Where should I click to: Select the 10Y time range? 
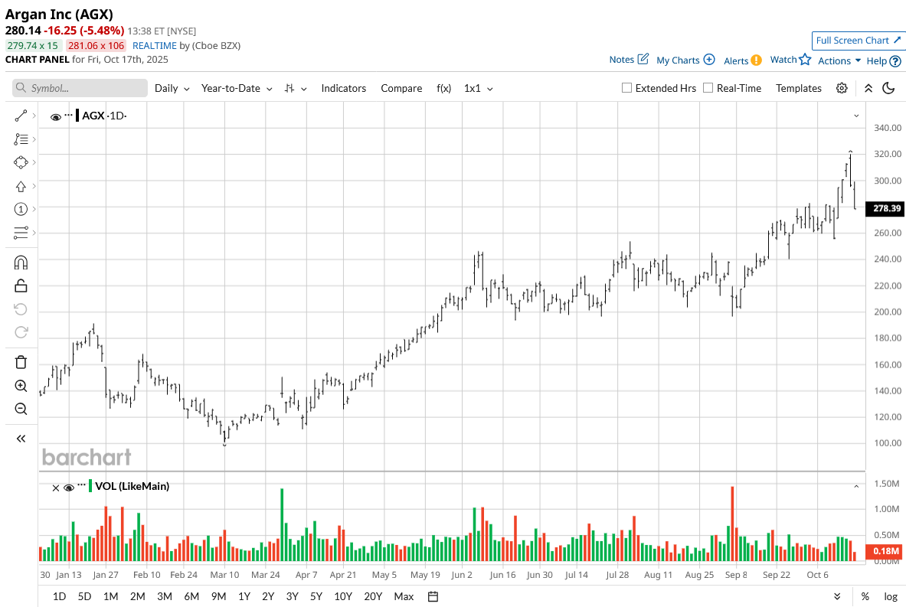[x=343, y=596]
